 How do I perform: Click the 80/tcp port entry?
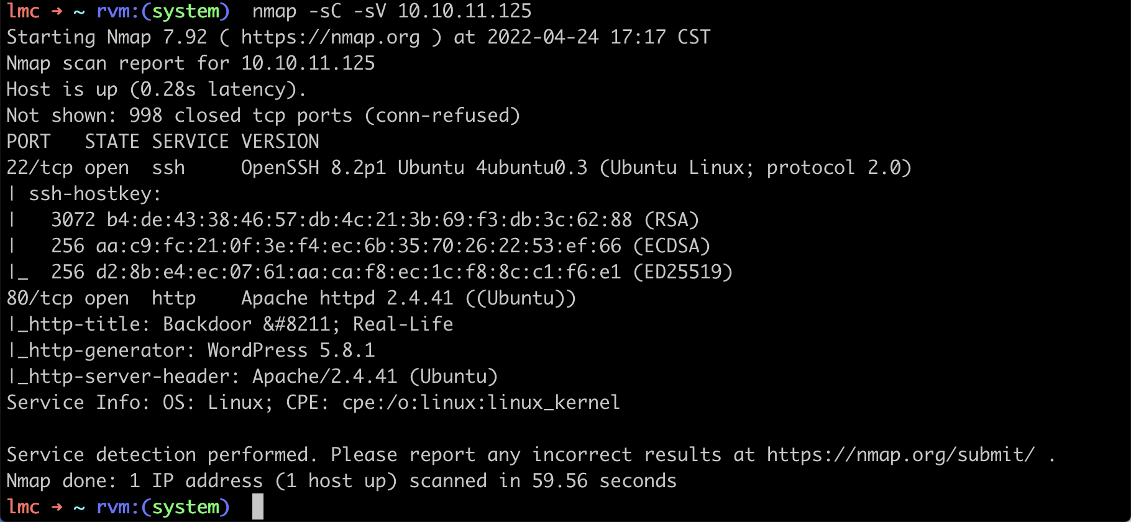click(x=40, y=298)
